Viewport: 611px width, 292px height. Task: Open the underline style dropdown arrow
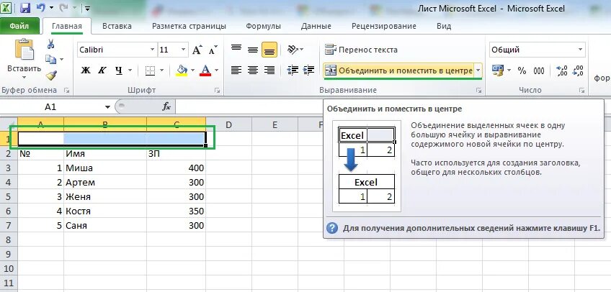tap(130, 70)
